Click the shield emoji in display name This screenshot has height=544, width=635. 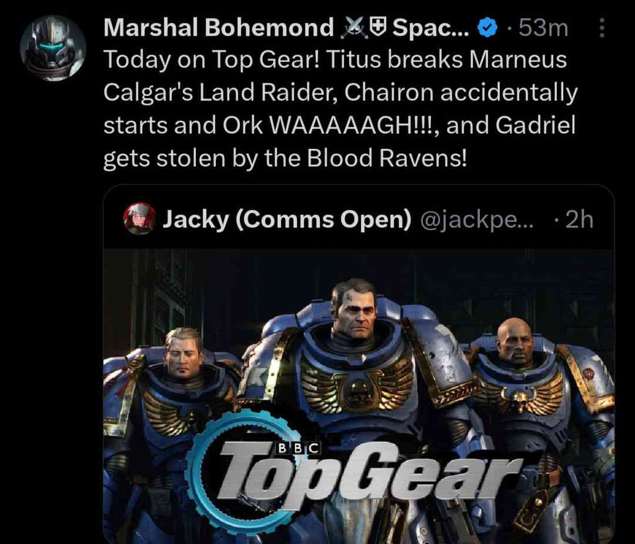pos(379,29)
